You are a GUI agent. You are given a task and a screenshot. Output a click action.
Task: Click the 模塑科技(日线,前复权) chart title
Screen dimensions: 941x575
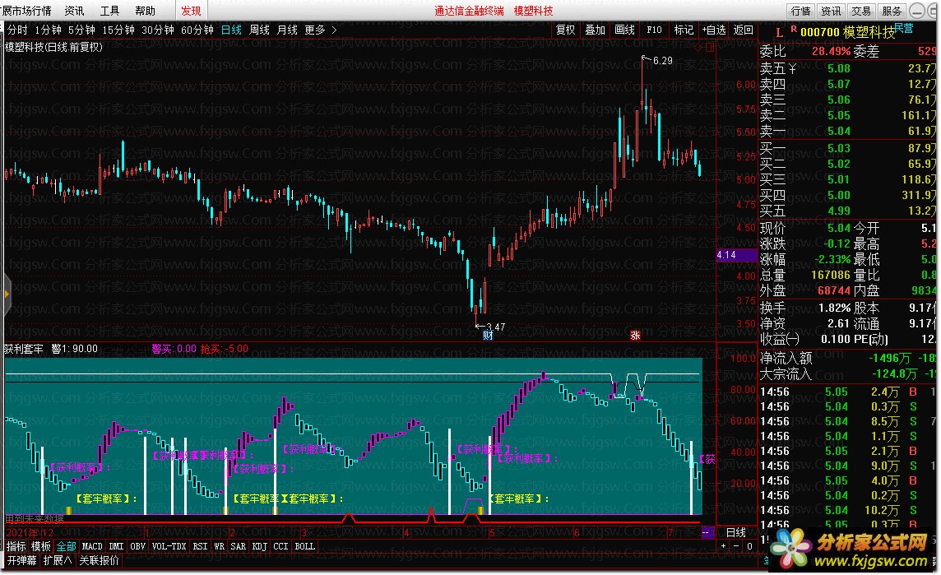coord(54,47)
